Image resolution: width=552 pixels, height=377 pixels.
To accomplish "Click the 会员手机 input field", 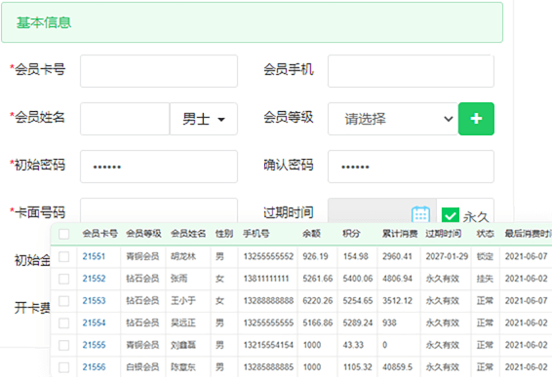I will pyautogui.click(x=411, y=71).
